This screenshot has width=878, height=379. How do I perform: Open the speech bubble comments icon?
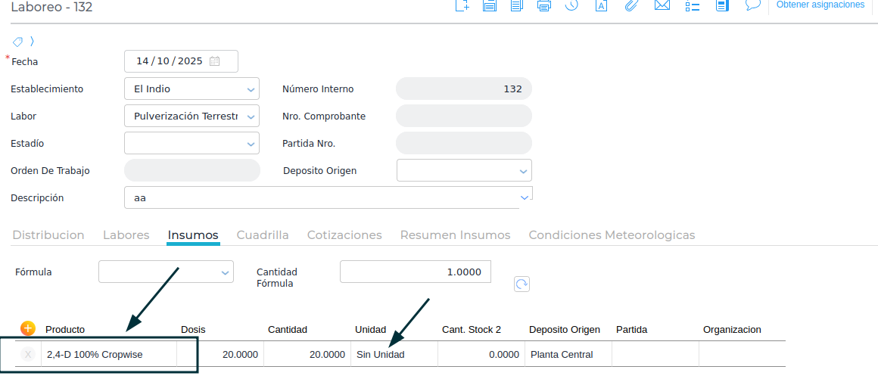click(752, 5)
